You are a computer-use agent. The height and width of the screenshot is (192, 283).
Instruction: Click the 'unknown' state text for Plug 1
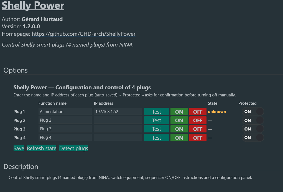[217, 112]
